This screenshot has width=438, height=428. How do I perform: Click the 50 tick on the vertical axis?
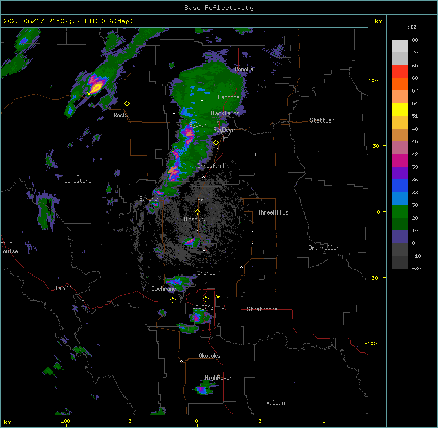point(376,146)
